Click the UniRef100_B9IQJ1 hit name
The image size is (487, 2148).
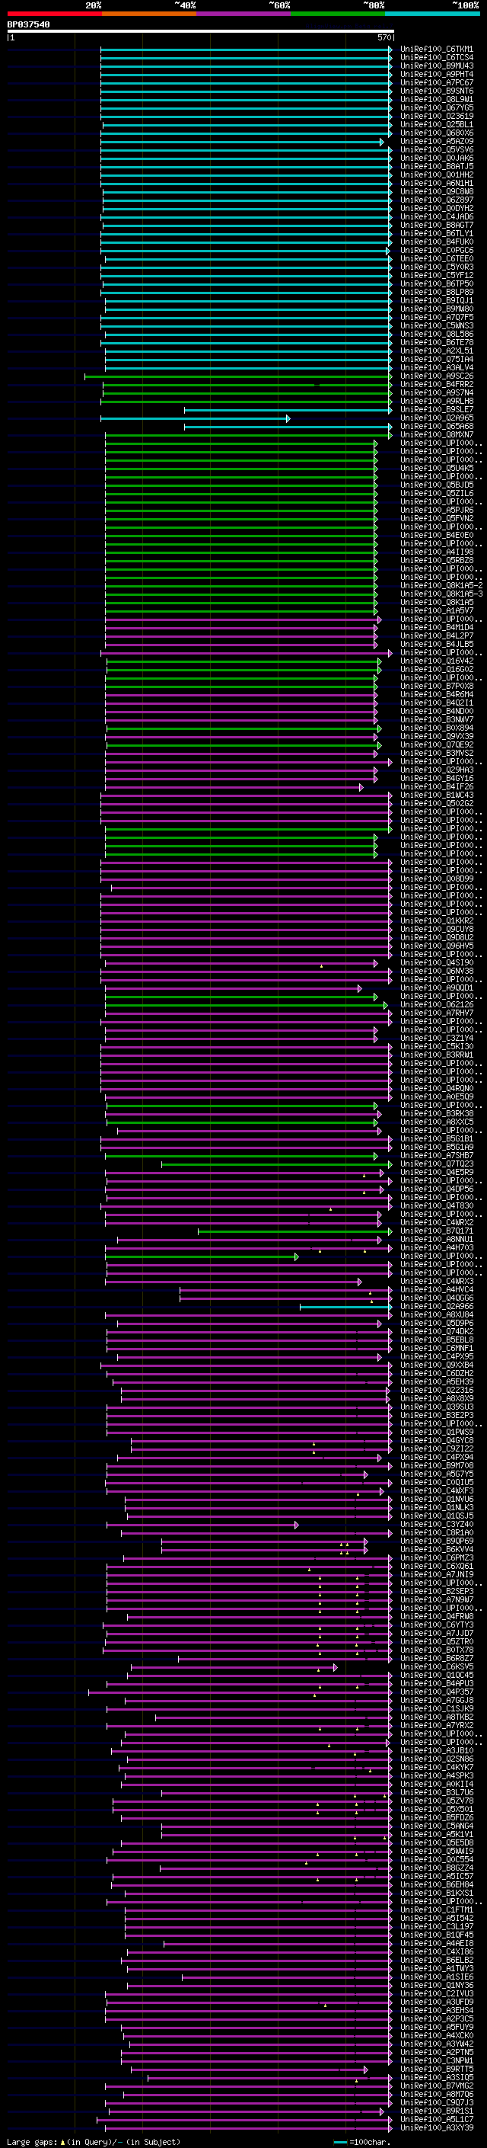point(437,301)
